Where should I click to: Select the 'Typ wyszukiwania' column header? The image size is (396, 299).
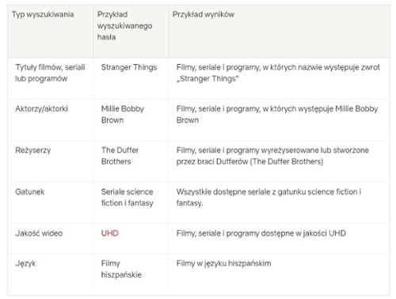point(43,14)
